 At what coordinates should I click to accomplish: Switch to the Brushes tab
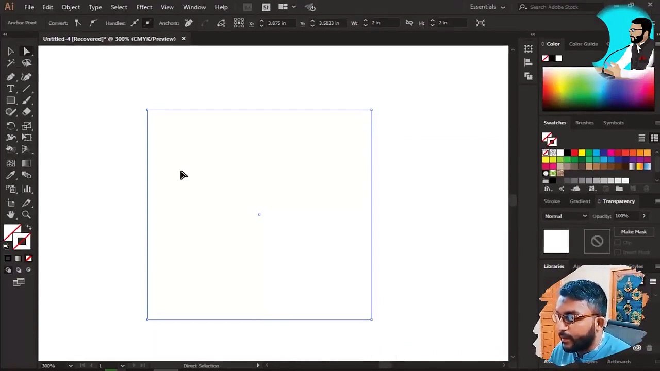pyautogui.click(x=584, y=123)
